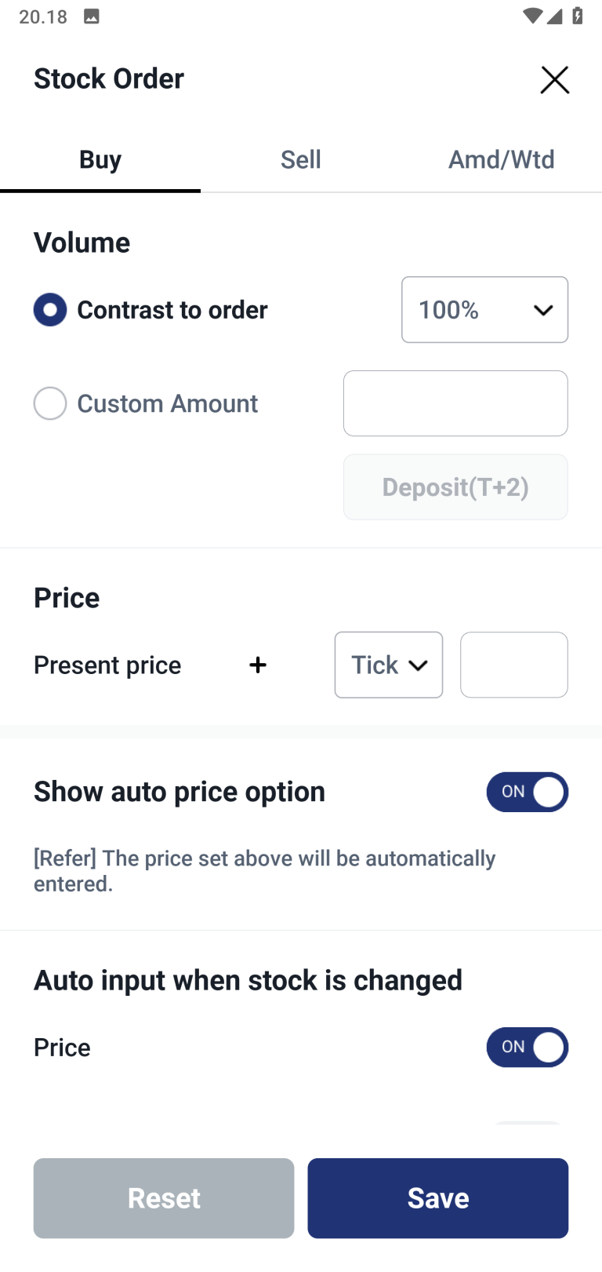The image size is (602, 1272).
Task: Select the Buy tab
Action: [x=100, y=160]
